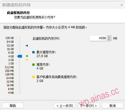Click the 最大推荐内存 label
Image resolution: width=125 pixels, height=110 pixels.
tap(46, 52)
